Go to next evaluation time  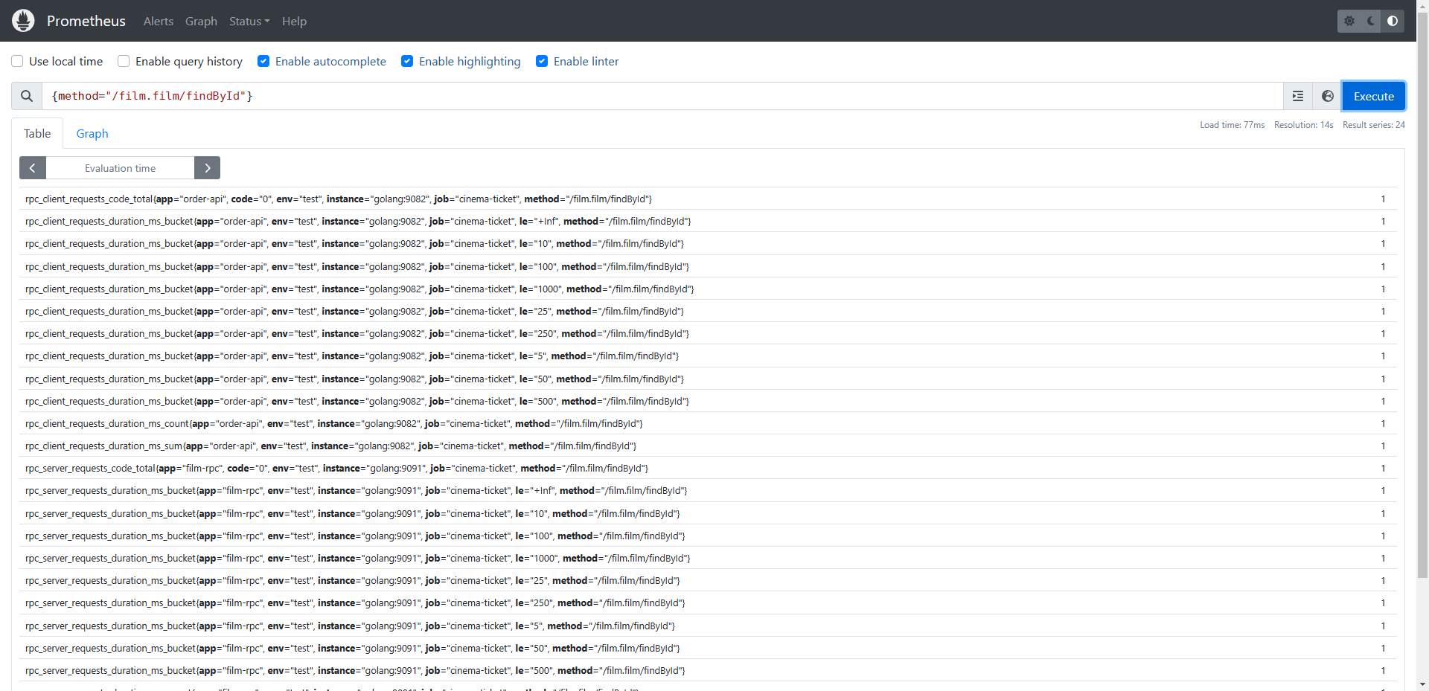(x=207, y=168)
